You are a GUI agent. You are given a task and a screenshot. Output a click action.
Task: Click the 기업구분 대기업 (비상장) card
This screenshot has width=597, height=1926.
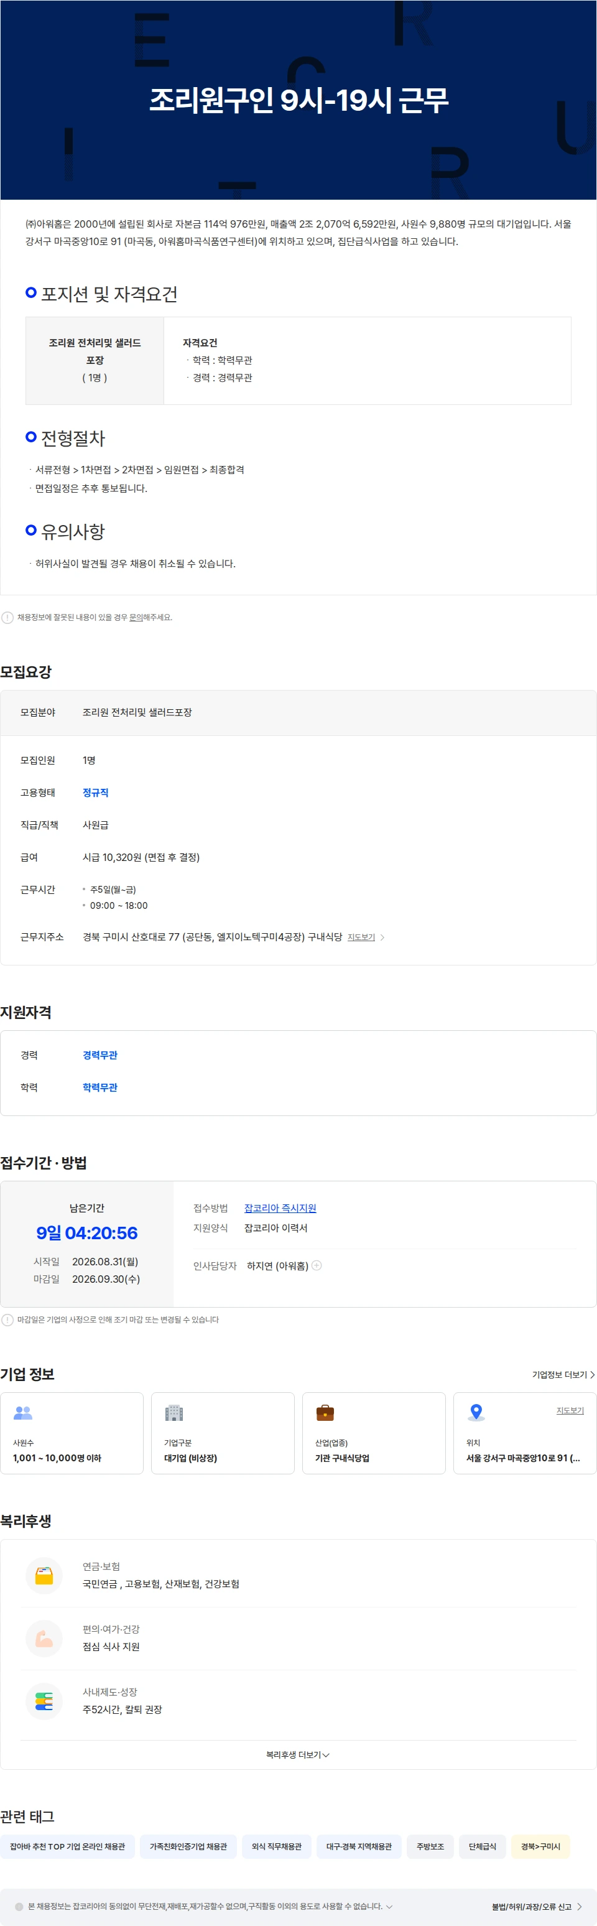223,1433
